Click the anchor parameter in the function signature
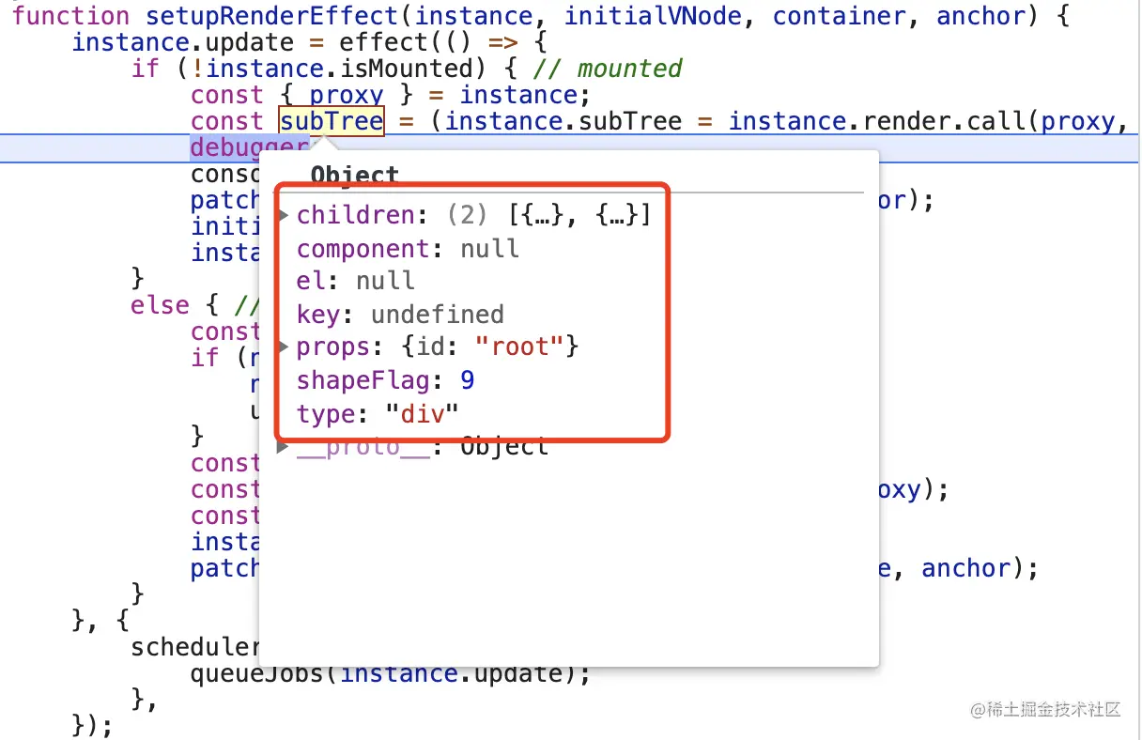 coord(980,16)
